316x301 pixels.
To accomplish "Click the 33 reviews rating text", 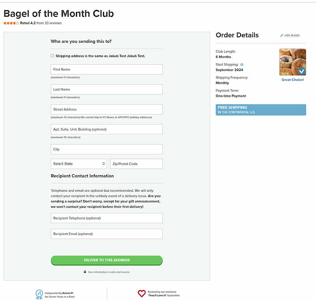I will [x=53, y=23].
